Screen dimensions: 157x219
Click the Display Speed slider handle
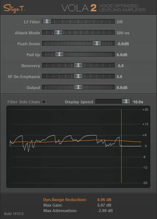126,101
